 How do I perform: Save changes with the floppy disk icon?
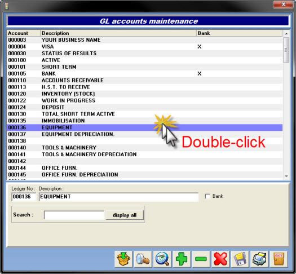(240, 259)
